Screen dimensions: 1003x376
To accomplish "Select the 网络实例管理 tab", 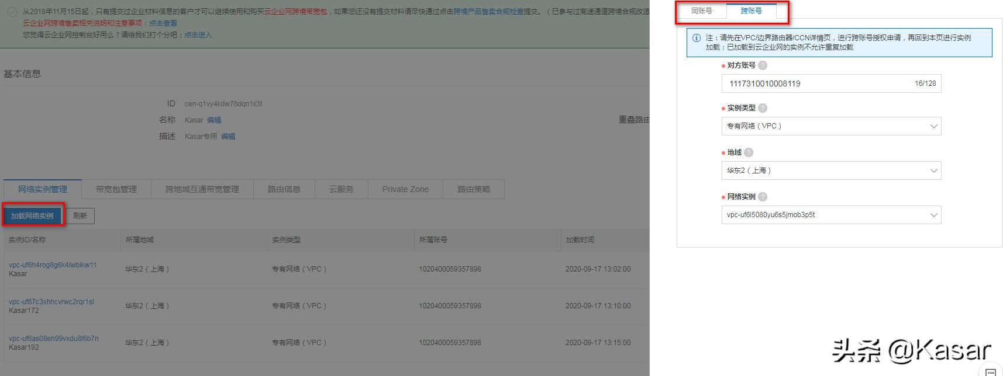I will (x=43, y=189).
